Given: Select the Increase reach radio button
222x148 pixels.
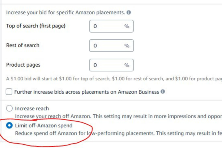Looking at the screenshot, I should (9, 109).
